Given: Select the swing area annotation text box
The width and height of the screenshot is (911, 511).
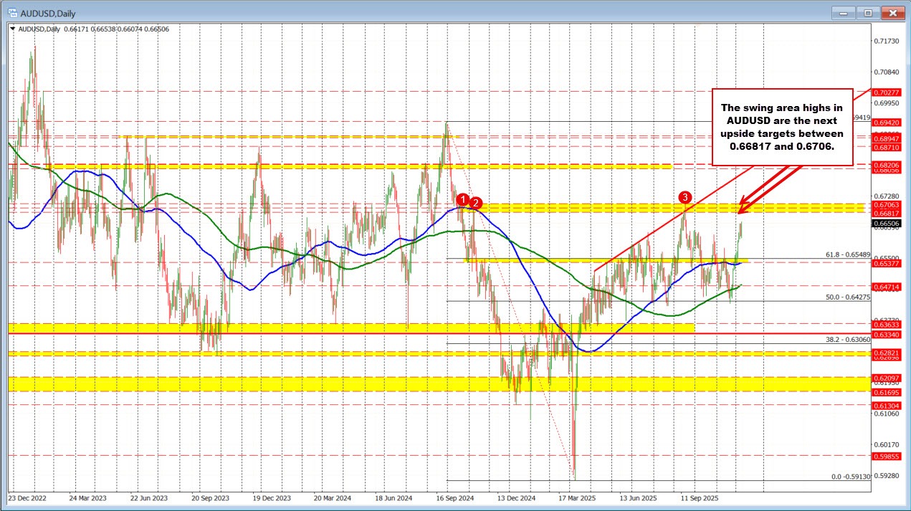Looking at the screenshot, I should 781,128.
